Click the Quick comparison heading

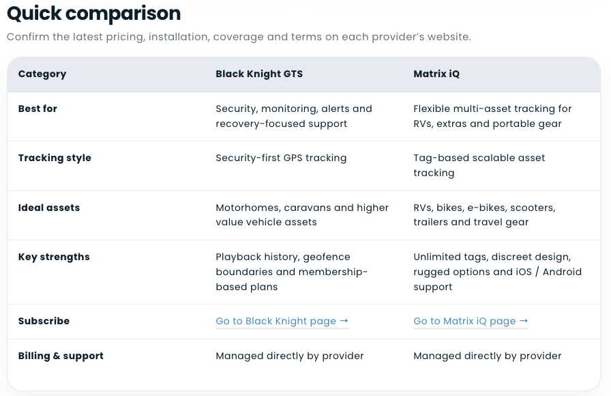click(x=94, y=13)
